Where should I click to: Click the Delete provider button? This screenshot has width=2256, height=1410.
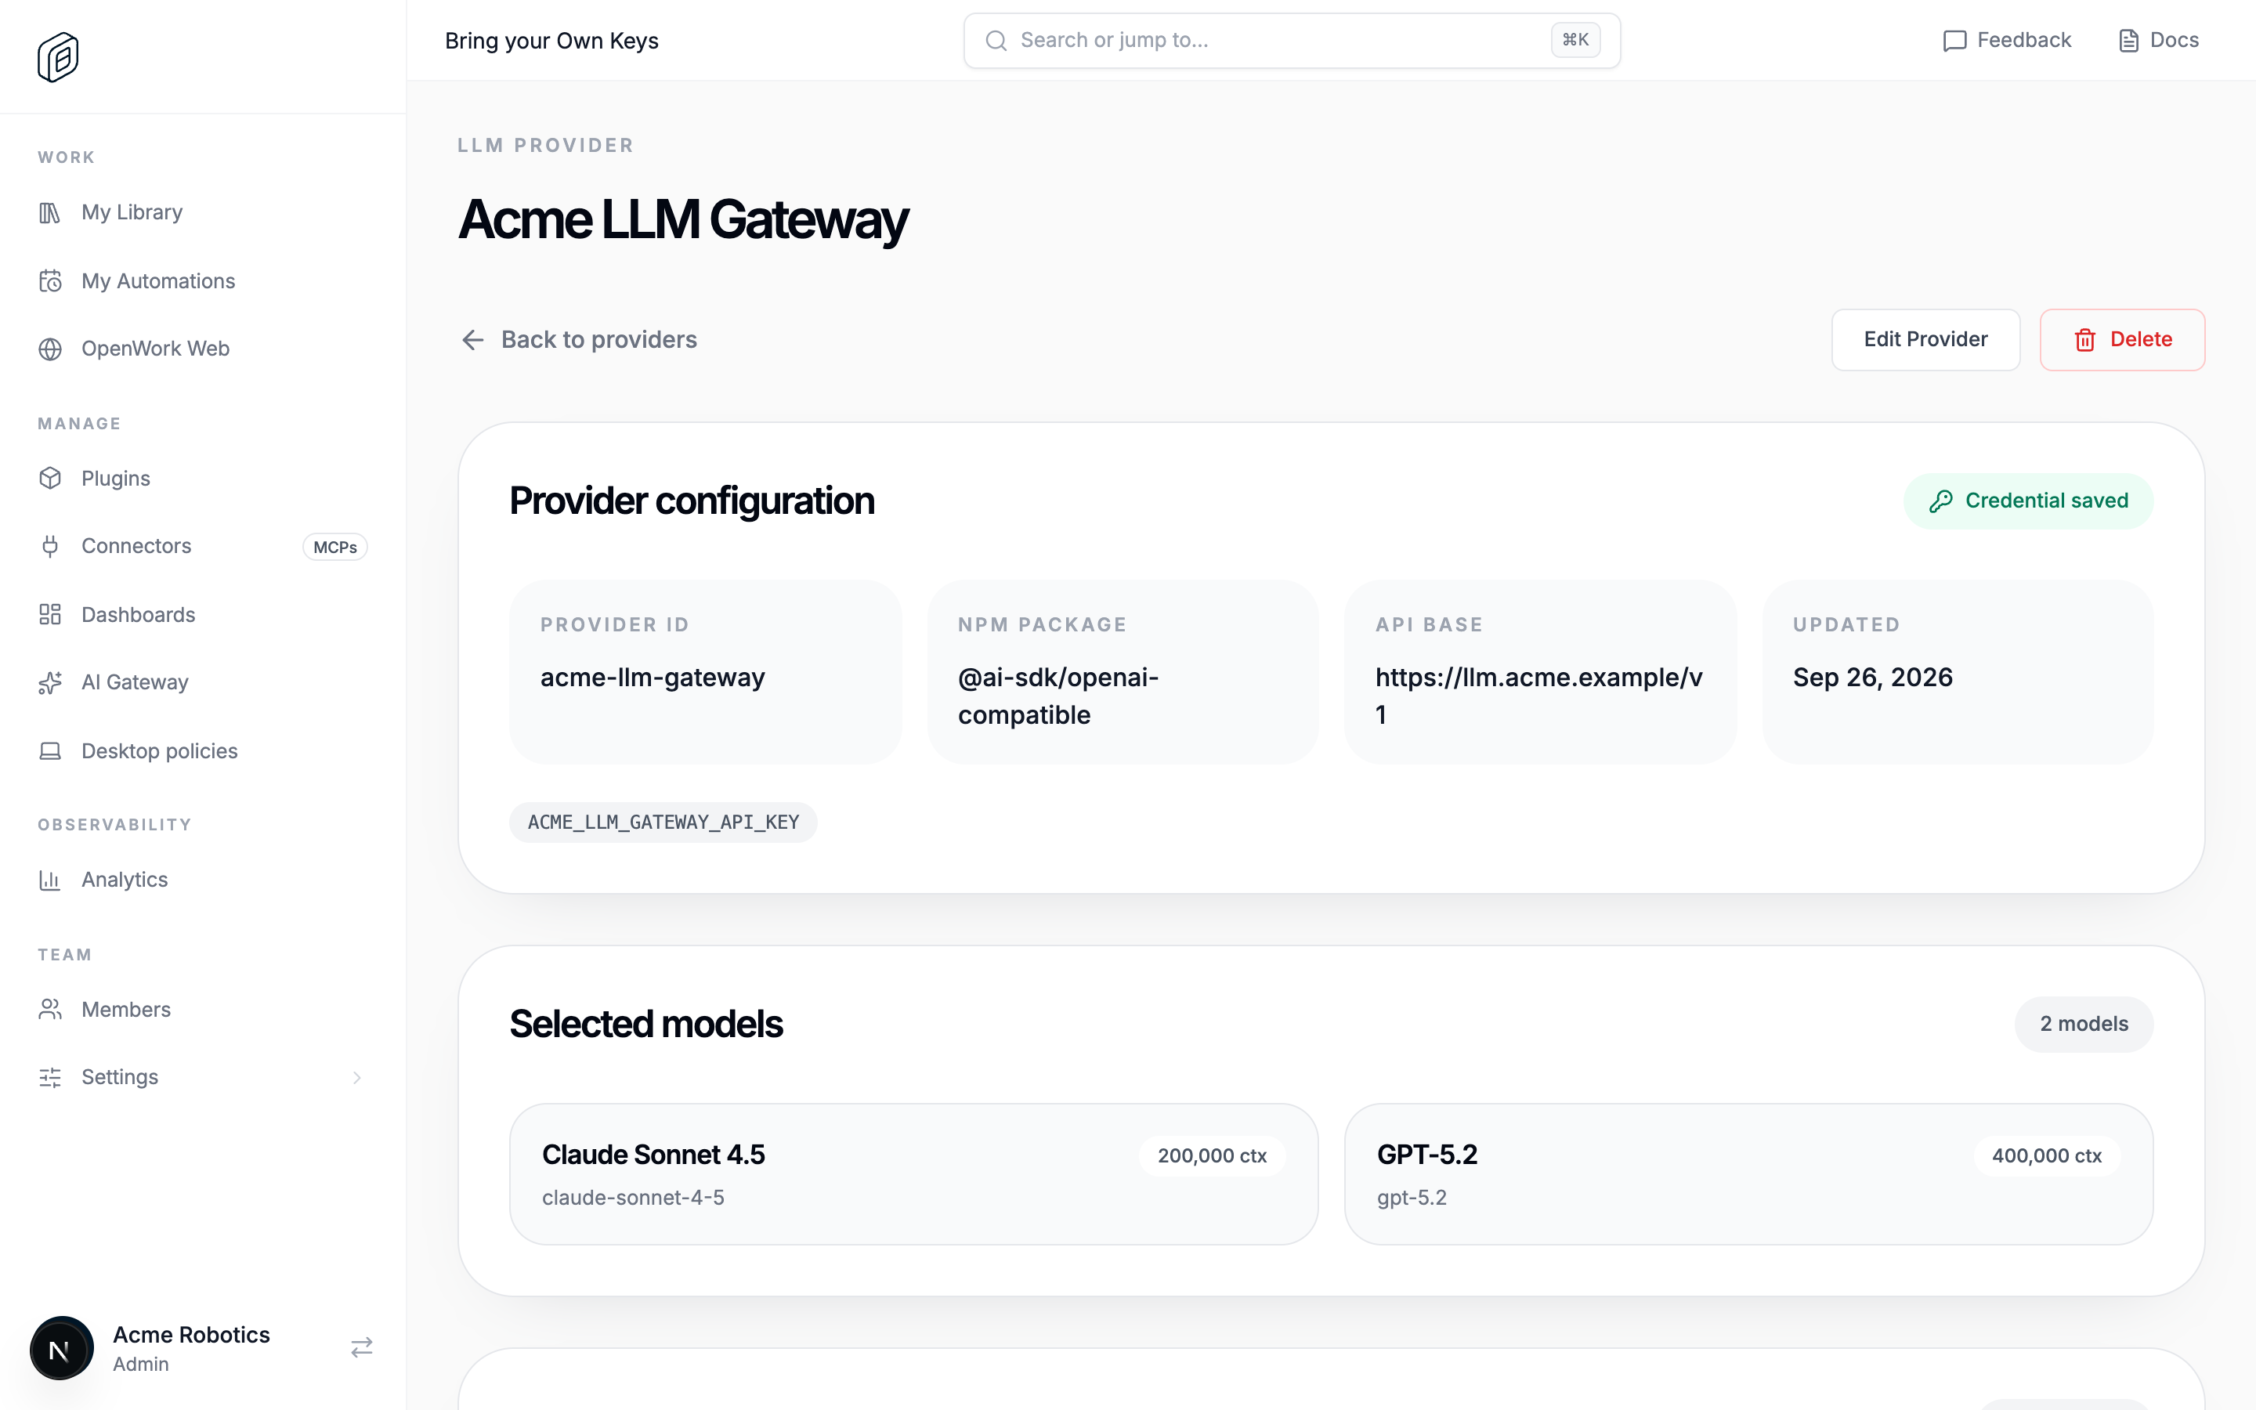[2122, 339]
